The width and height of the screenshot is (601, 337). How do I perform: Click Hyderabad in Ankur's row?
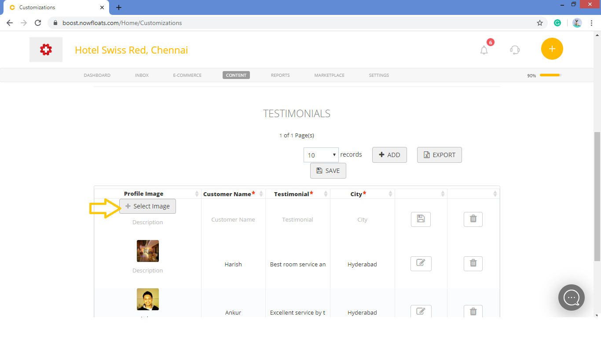(362, 312)
